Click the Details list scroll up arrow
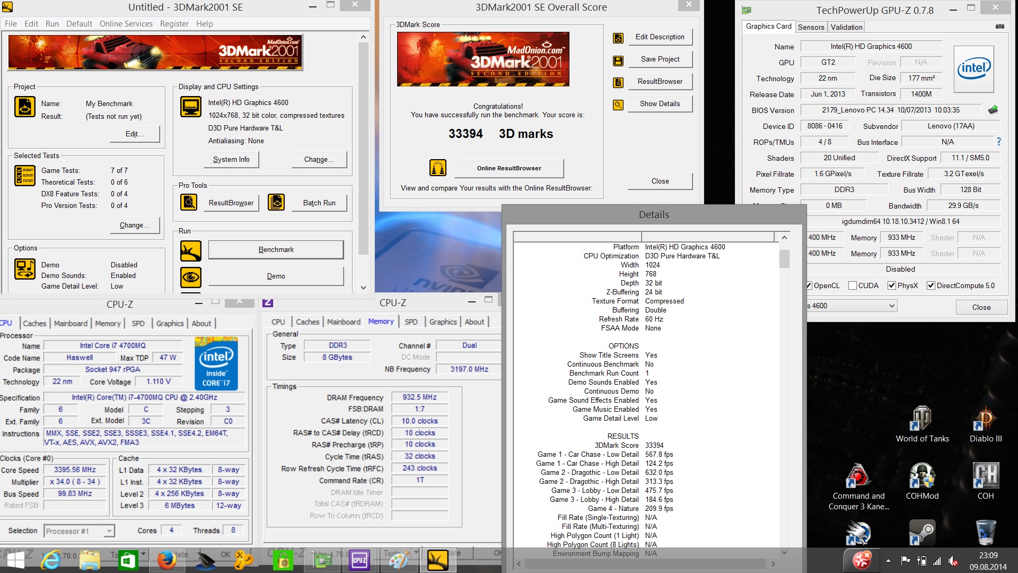 [x=784, y=238]
